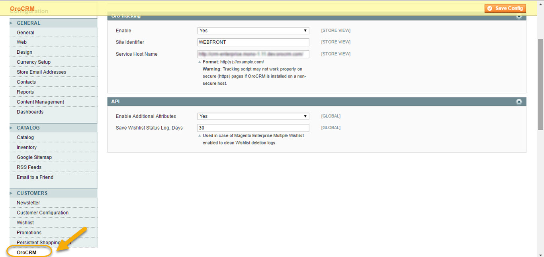Select Currency Setup in the sidebar
Viewport: 544px width, 257px height.
53,62
